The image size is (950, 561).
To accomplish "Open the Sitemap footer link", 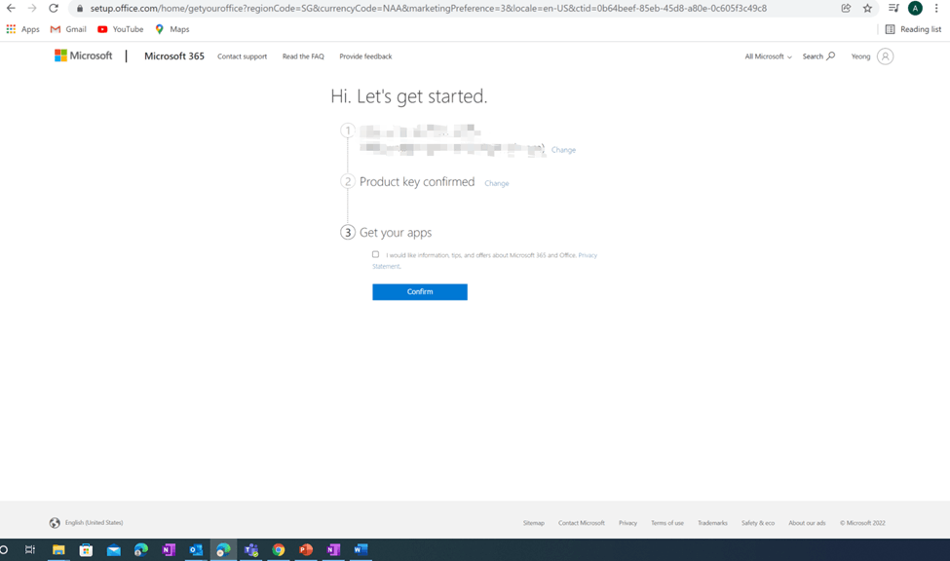I will point(534,523).
